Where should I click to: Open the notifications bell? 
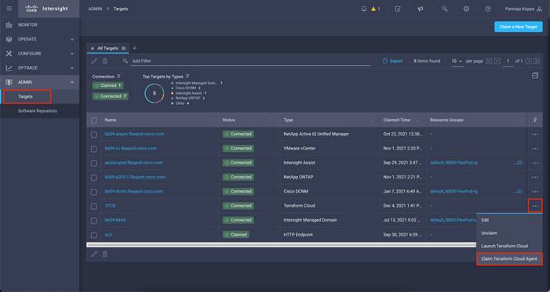click(364, 9)
